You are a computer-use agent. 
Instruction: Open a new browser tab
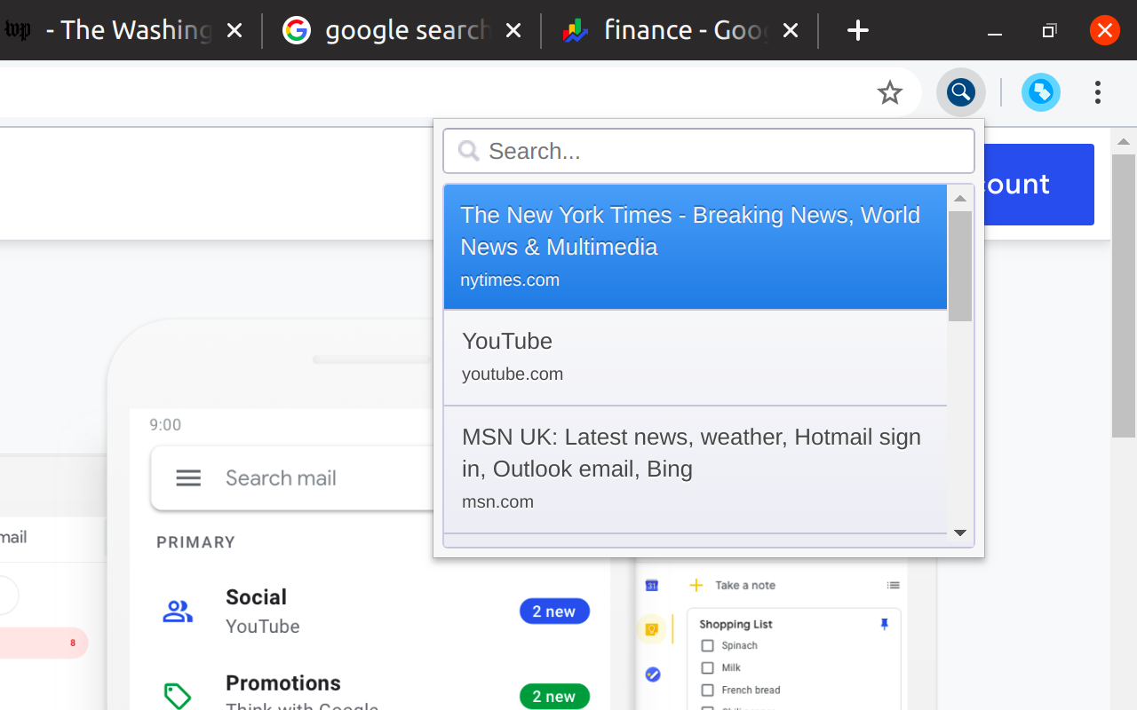tap(857, 31)
